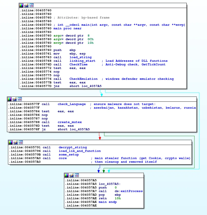Select the load_lib_and_function call target
The height and width of the screenshot is (215, 207).
pos(80,151)
